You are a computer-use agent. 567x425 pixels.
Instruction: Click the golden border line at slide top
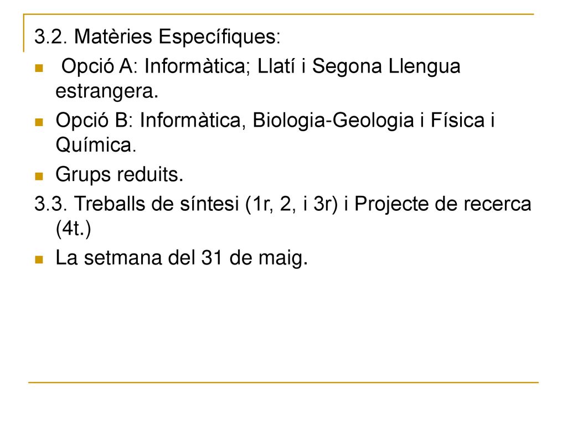click(279, 14)
